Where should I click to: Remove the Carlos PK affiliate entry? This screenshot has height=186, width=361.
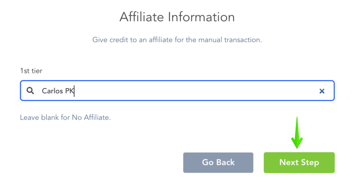click(322, 91)
